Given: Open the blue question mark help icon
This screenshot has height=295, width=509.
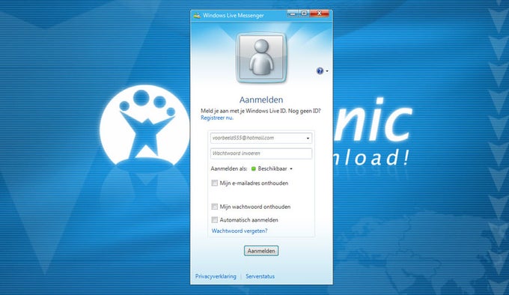Looking at the screenshot, I should click(x=320, y=70).
